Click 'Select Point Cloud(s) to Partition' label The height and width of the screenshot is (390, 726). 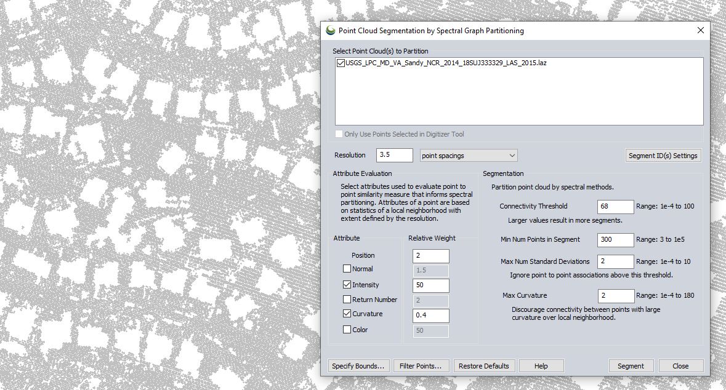(x=380, y=51)
